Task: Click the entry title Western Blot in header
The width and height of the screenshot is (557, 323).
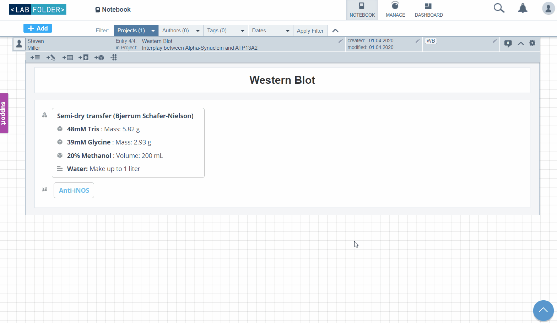Action: click(x=157, y=41)
